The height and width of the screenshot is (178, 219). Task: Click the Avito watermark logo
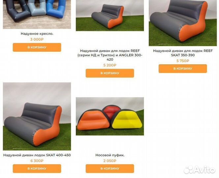pyautogui.click(x=200, y=170)
